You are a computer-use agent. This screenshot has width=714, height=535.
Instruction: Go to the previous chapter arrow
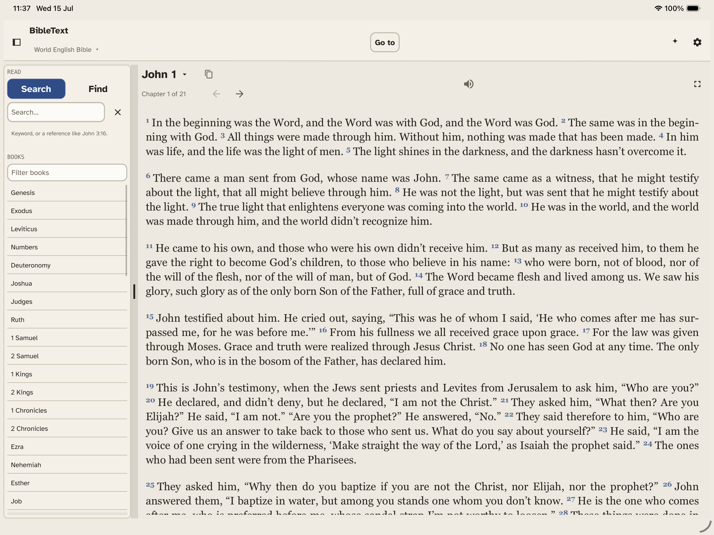pyautogui.click(x=216, y=94)
